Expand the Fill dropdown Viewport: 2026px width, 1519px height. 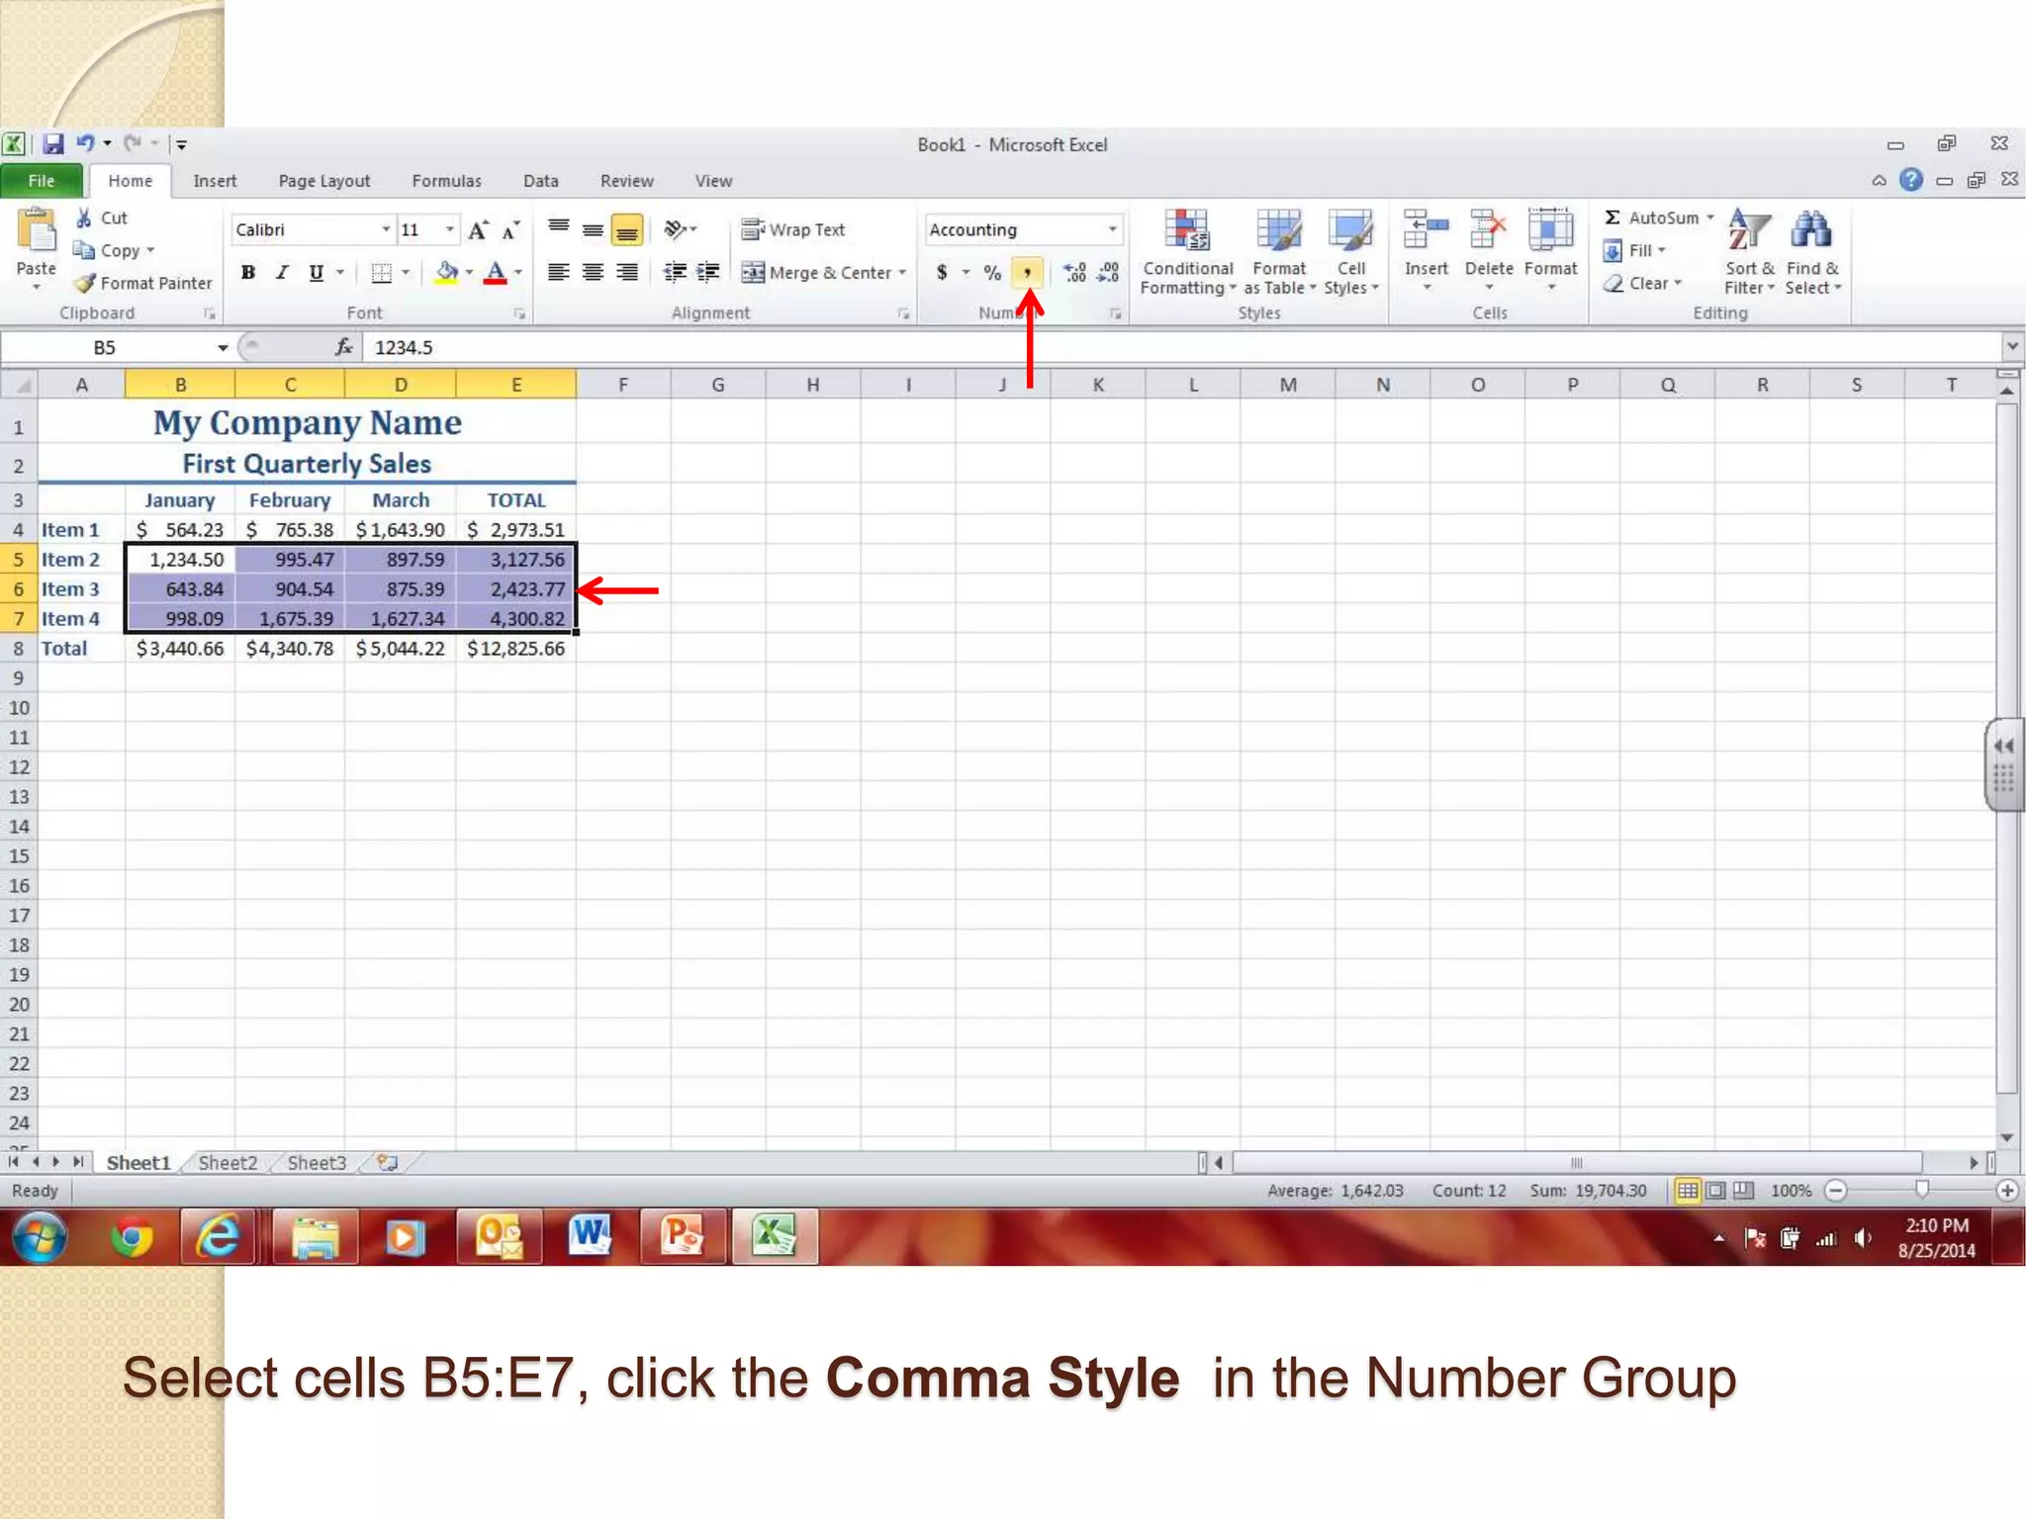(1634, 250)
